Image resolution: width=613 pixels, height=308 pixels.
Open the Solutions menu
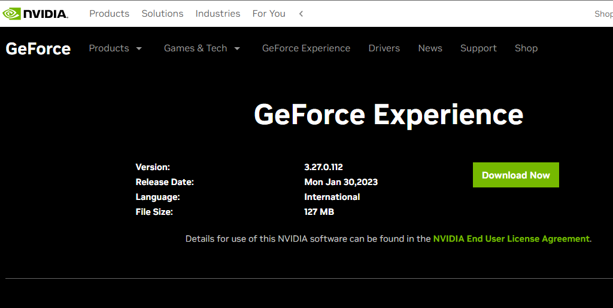pos(162,14)
